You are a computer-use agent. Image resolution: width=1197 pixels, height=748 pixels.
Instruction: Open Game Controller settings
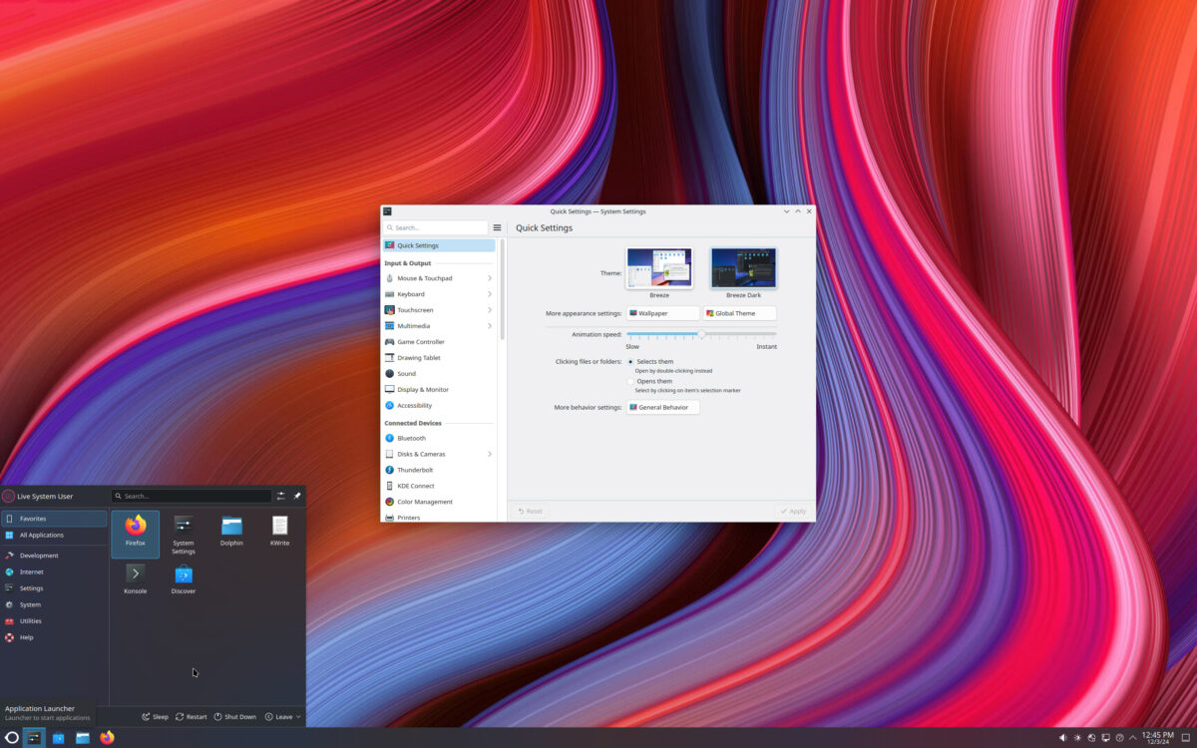coord(421,341)
